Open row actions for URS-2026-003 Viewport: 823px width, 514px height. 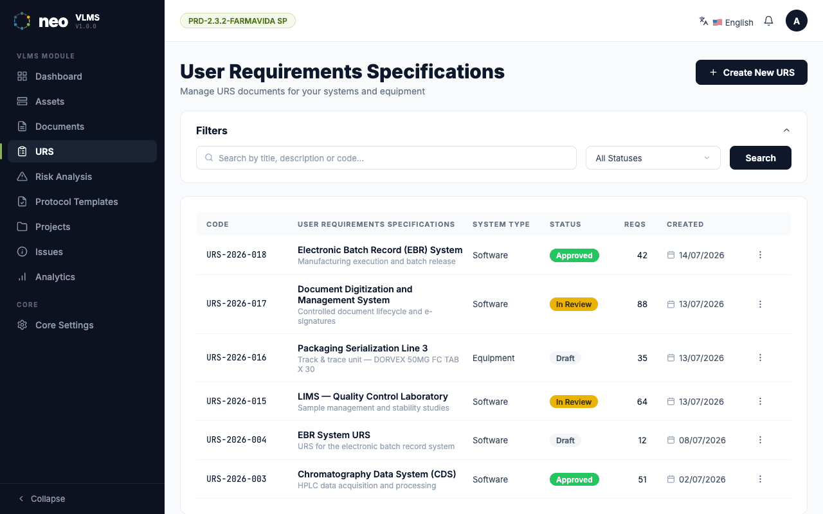760,479
